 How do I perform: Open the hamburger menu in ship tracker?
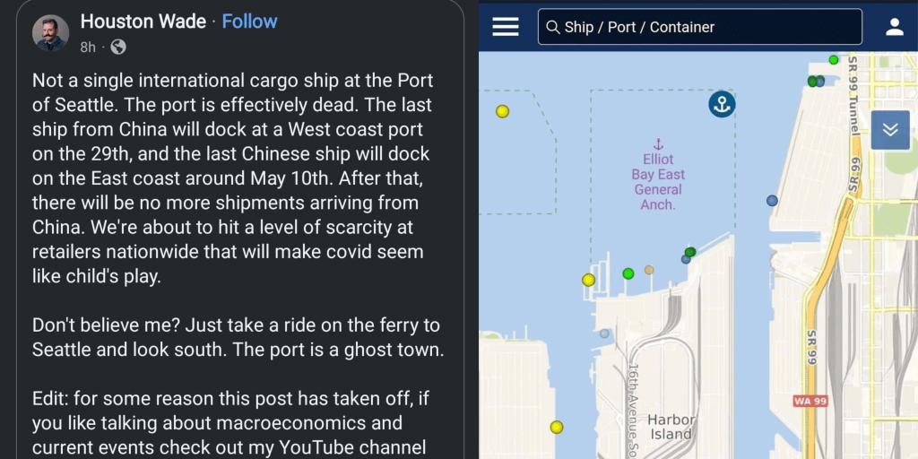(x=506, y=27)
